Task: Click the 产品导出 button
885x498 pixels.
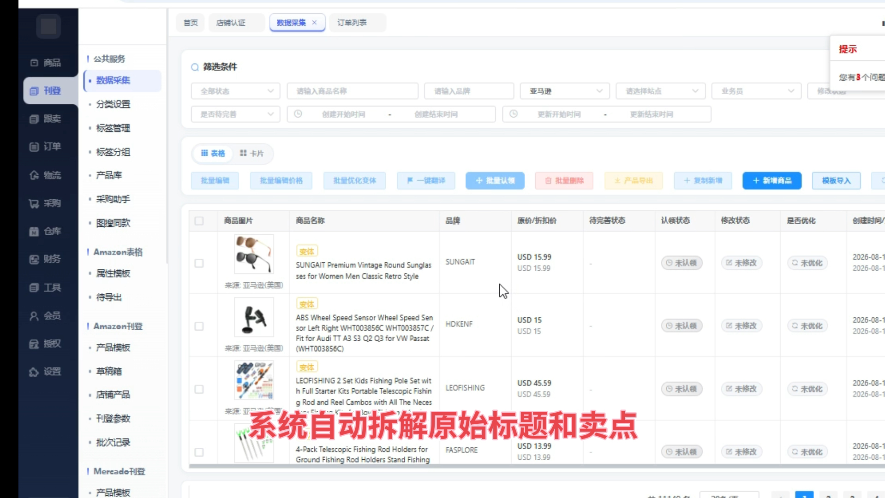Action: point(634,181)
